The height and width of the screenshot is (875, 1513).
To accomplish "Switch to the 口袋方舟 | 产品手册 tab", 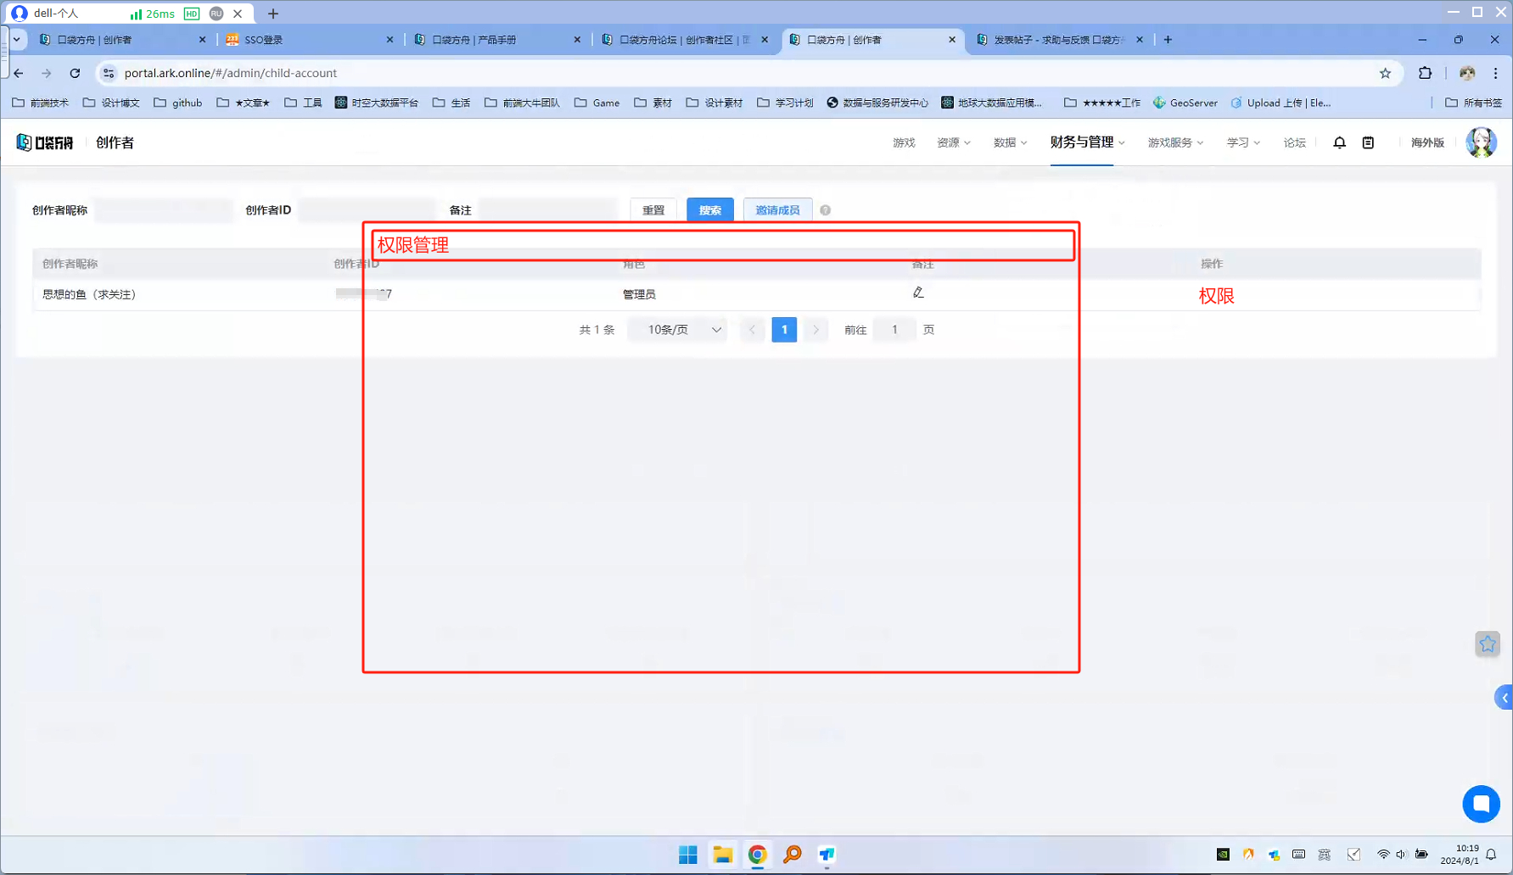I will click(x=496, y=40).
